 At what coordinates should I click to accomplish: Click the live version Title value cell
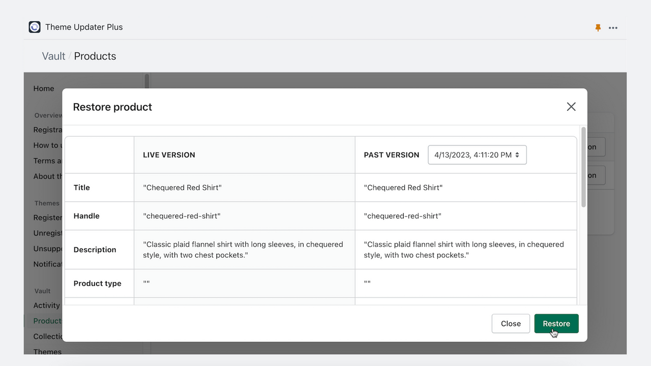(x=244, y=188)
